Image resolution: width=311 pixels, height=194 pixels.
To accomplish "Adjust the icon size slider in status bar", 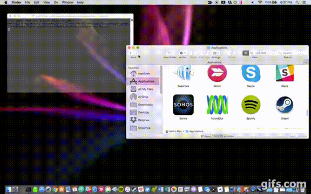I will pyautogui.click(x=298, y=136).
